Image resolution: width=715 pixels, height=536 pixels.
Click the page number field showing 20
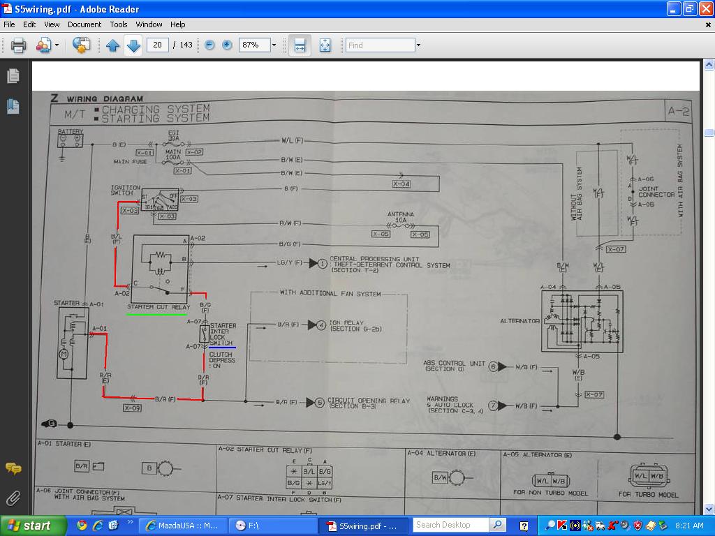click(x=157, y=45)
